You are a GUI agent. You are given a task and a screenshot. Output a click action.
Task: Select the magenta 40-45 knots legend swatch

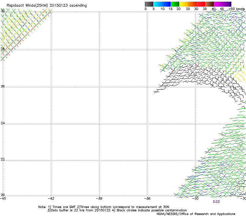pyautogui.click(x=218, y=4)
